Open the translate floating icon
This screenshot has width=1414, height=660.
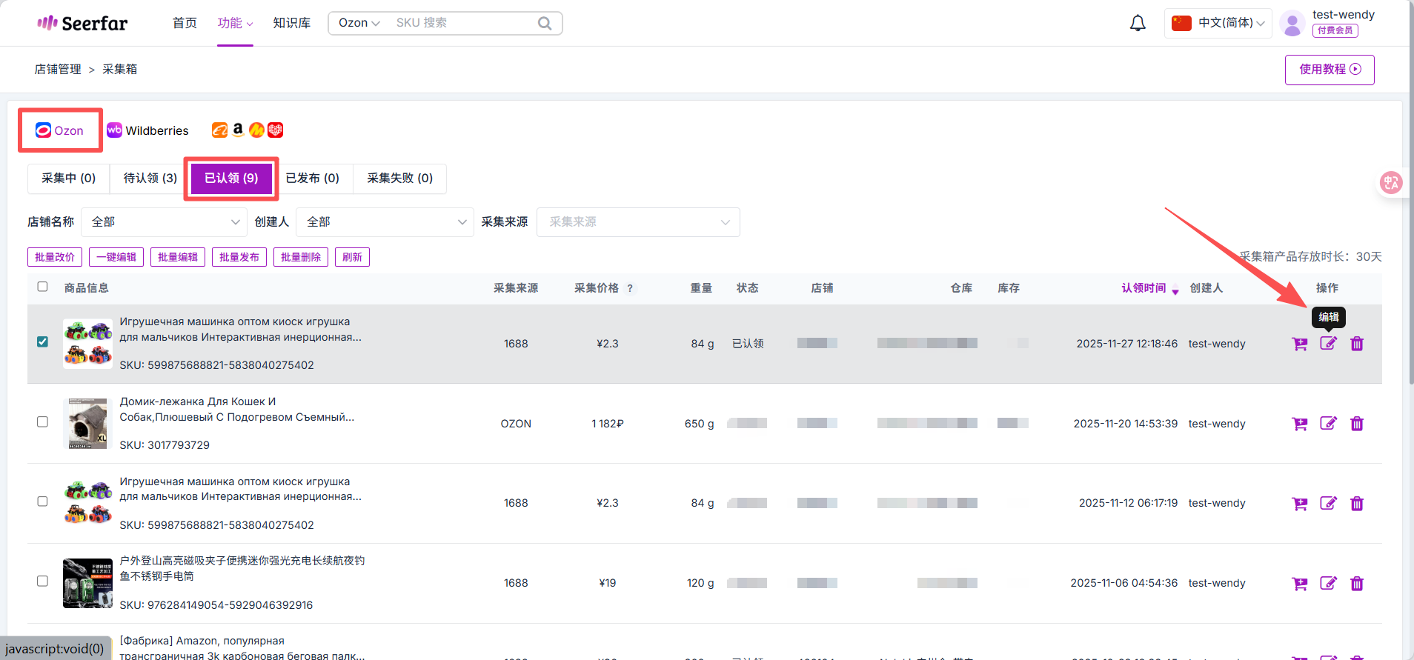click(1390, 182)
